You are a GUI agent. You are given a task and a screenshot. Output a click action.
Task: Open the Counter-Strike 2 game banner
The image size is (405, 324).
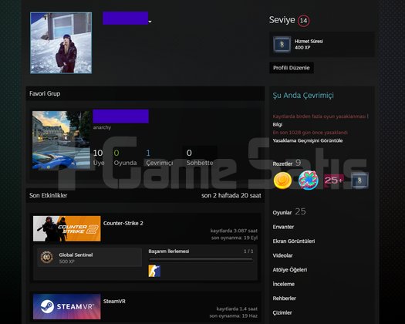point(67,228)
